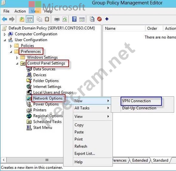Switch to the Extended tab
This screenshot has height=171, width=176.
140,160
